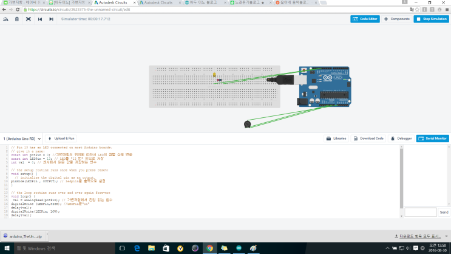Click the redo step-forward icon

click(x=51, y=19)
